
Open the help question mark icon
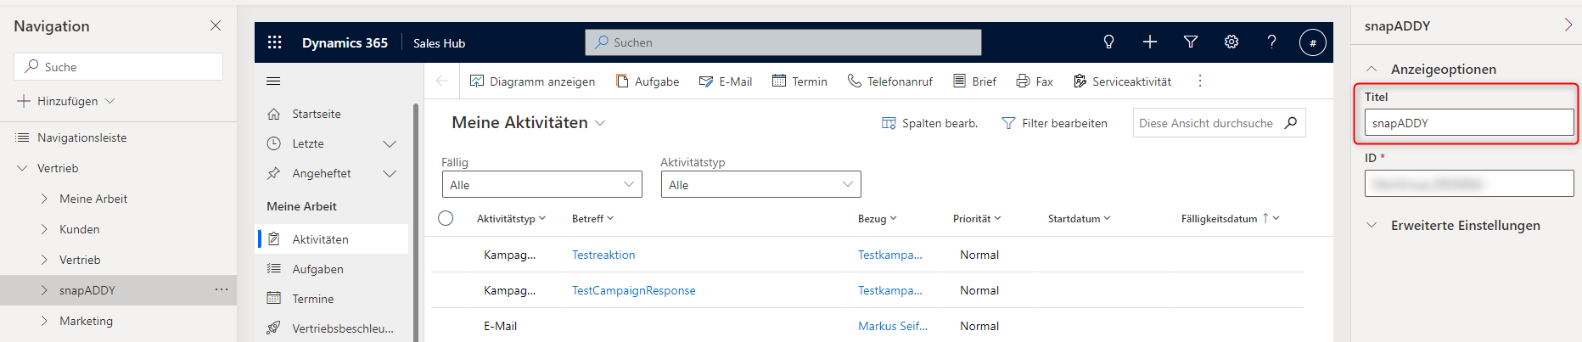[x=1271, y=42]
